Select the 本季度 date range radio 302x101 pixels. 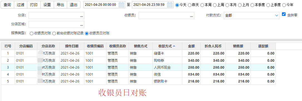coord(252,5)
